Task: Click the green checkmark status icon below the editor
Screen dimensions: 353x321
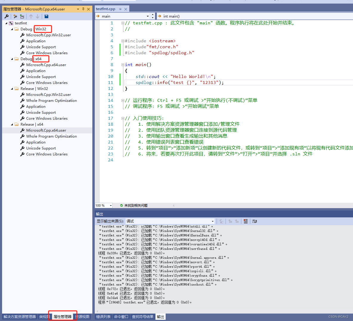Action: pos(122,205)
